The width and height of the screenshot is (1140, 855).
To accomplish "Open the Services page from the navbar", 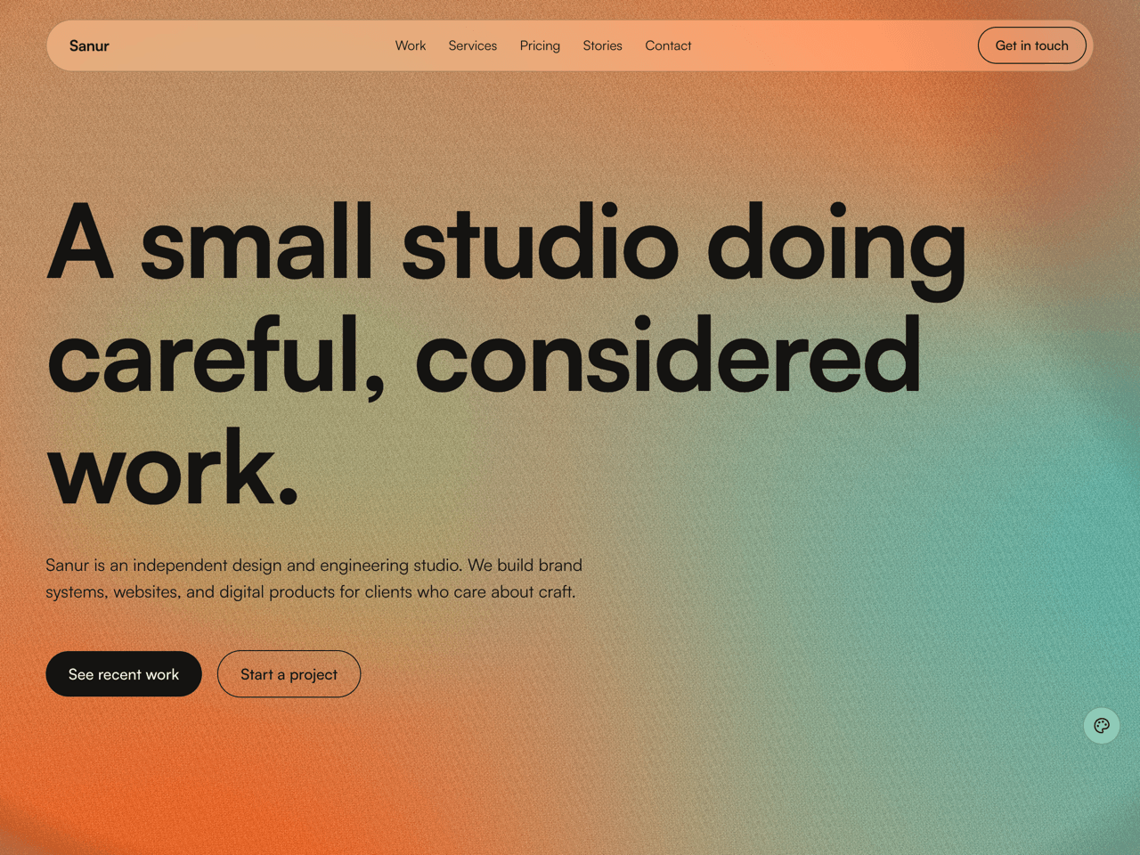I will 472,45.
